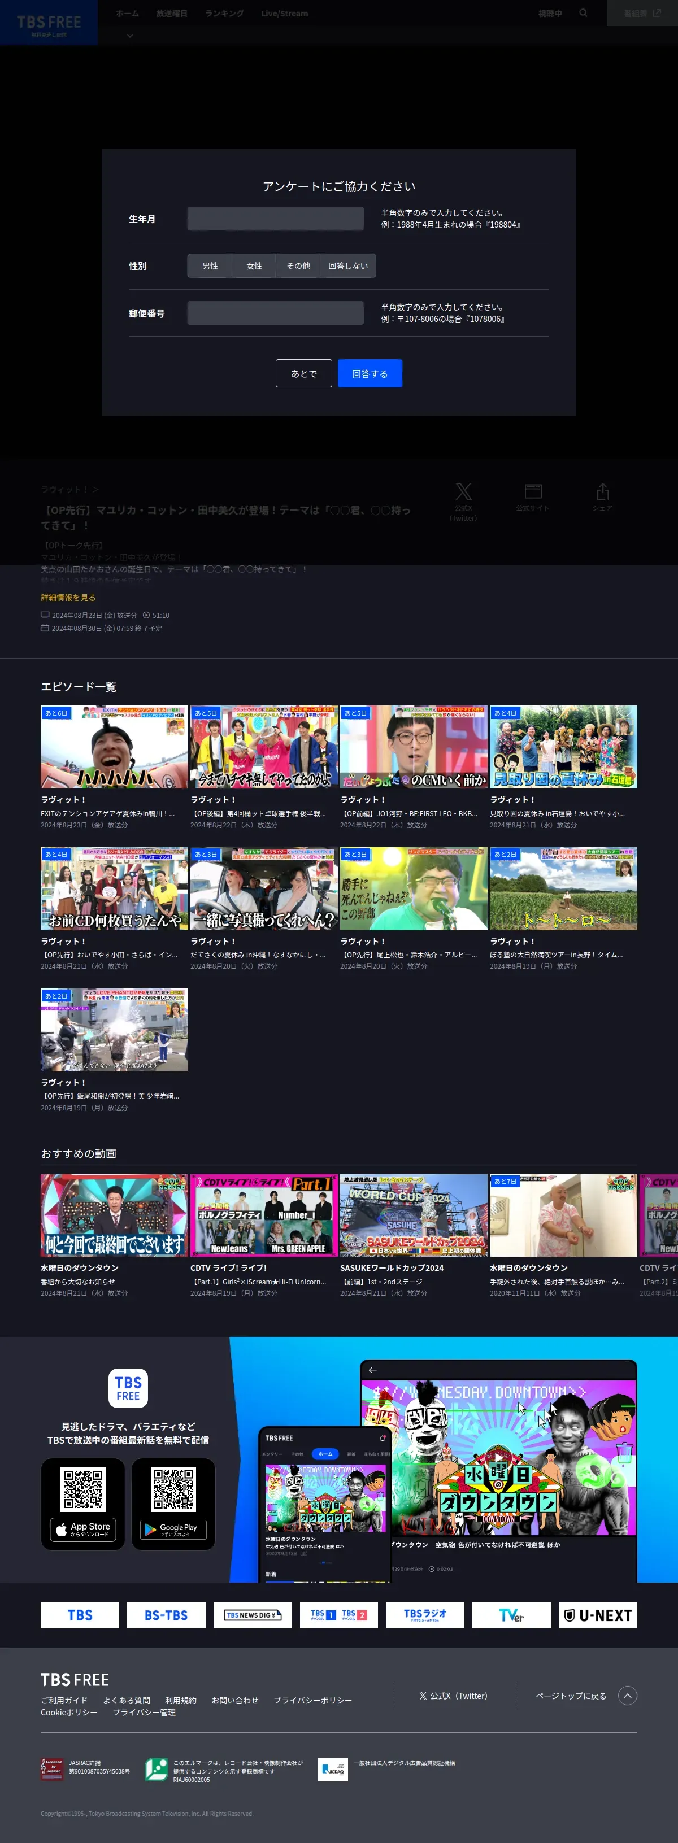
Task: Open ランキング in top navigation
Action: [x=224, y=14]
